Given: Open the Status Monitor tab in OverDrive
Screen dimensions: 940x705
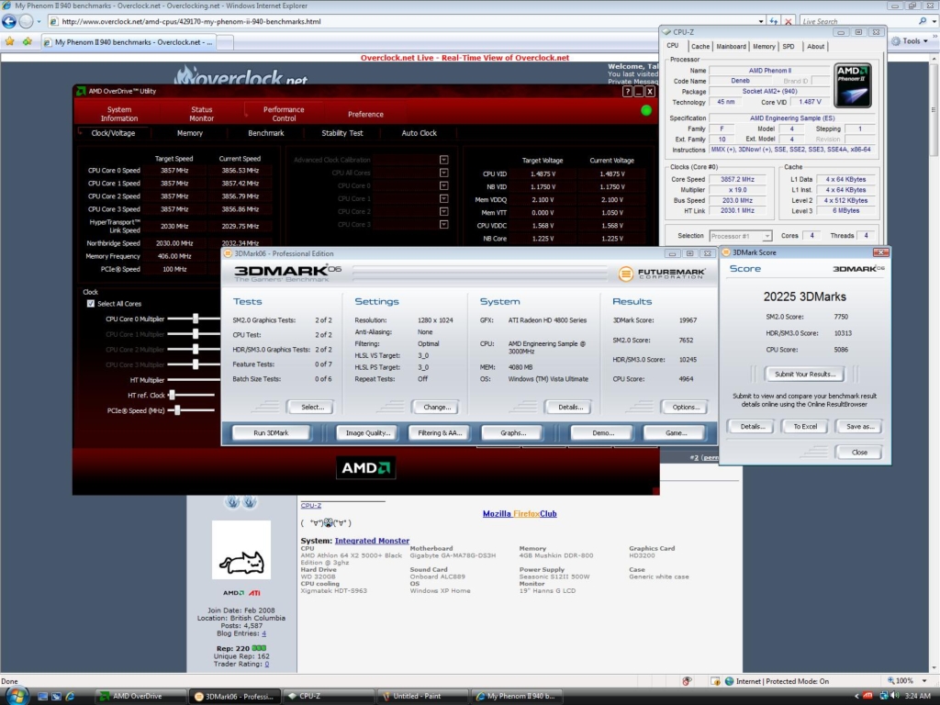Looking at the screenshot, I should tap(201, 113).
